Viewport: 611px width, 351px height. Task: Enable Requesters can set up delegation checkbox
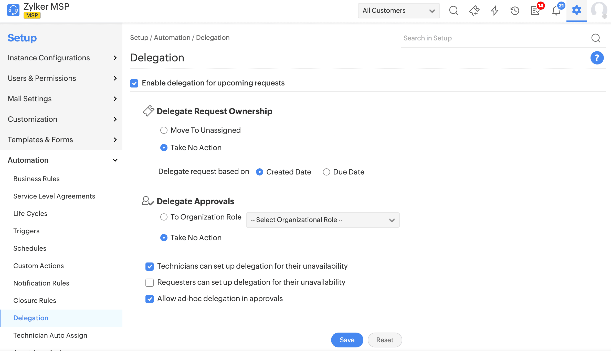pyautogui.click(x=150, y=282)
